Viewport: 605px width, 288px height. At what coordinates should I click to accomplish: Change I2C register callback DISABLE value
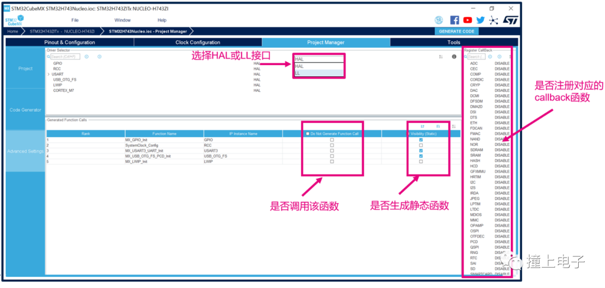click(x=502, y=182)
